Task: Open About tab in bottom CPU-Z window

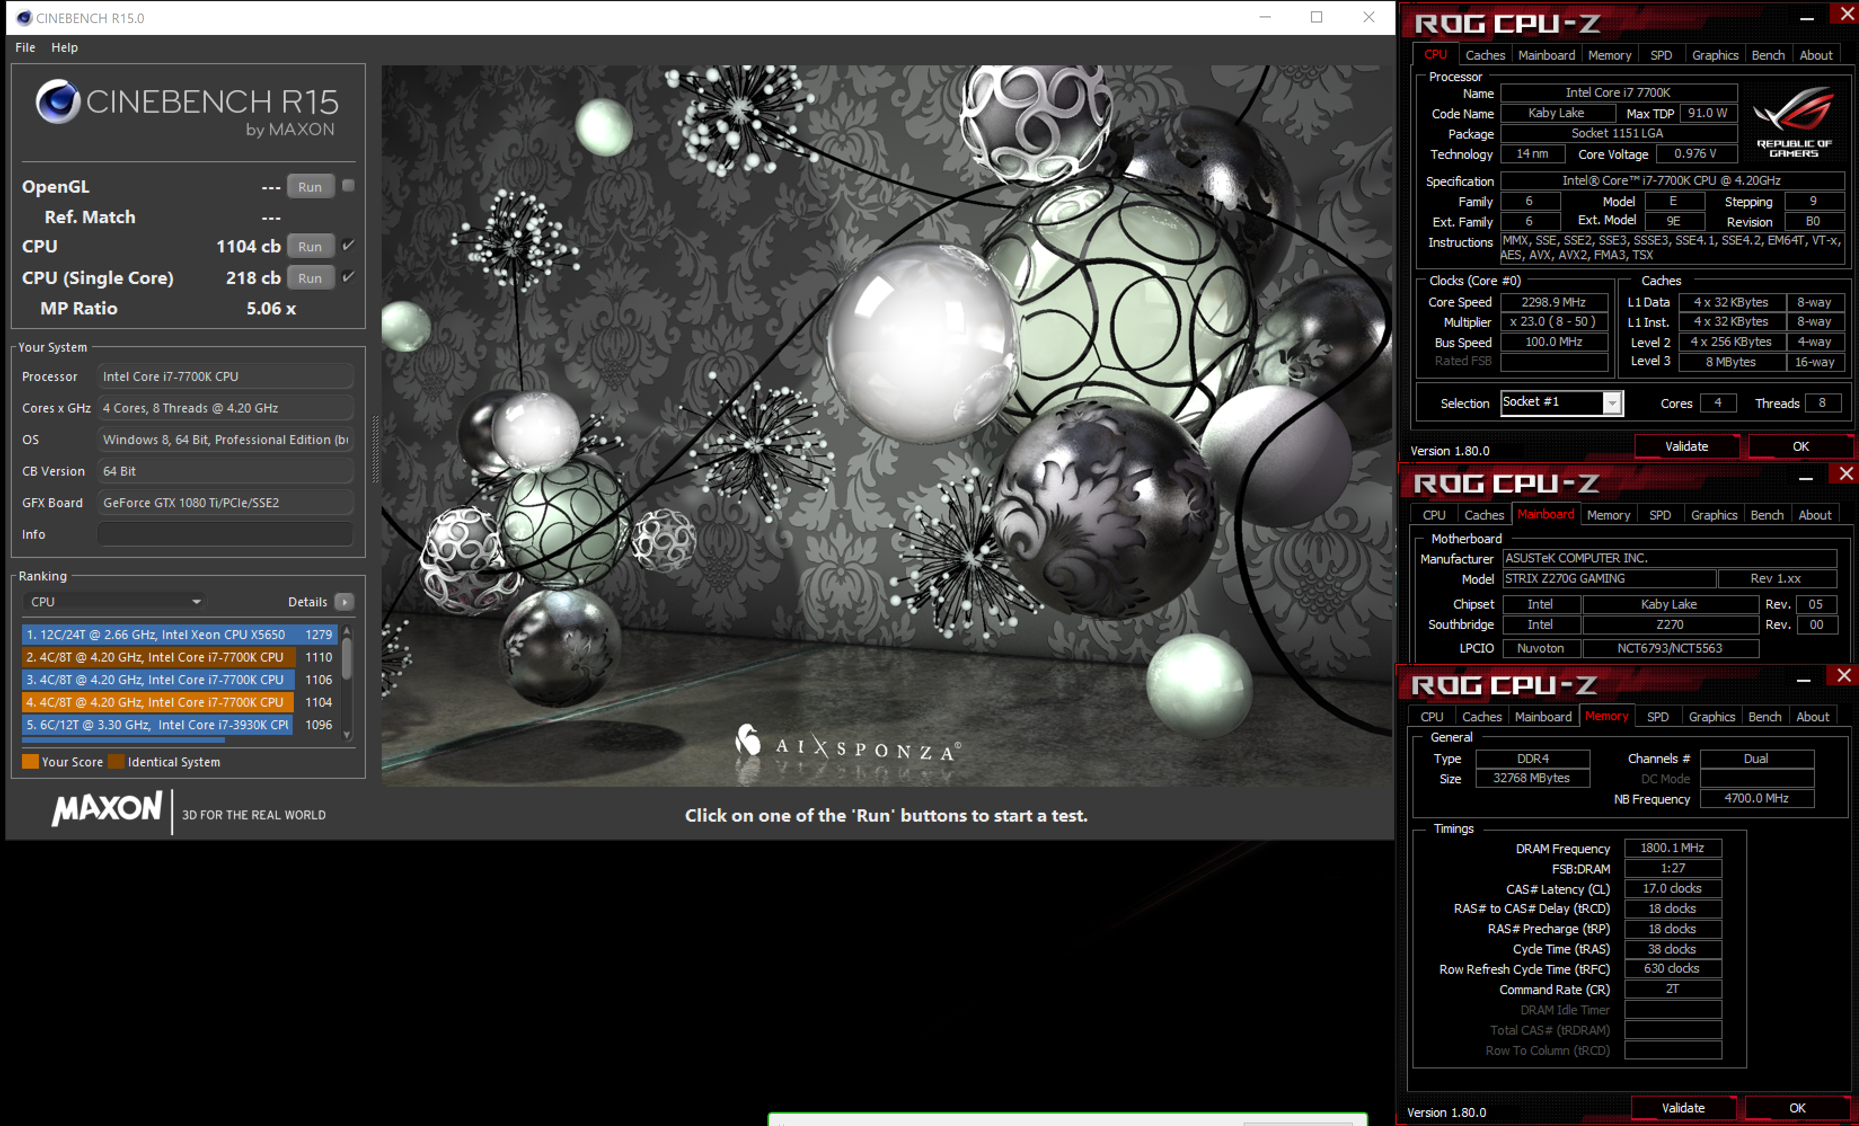Action: click(1812, 716)
